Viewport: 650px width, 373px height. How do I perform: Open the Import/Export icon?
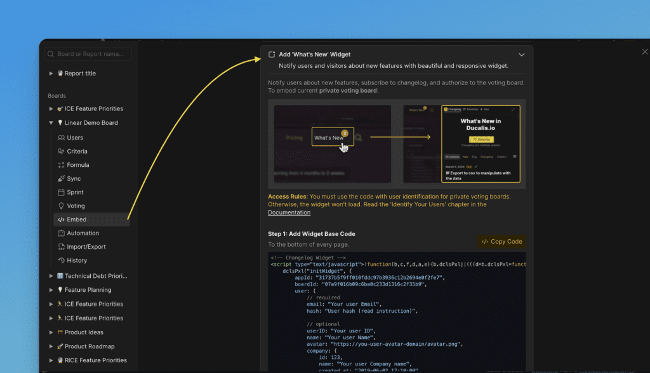tap(62, 246)
